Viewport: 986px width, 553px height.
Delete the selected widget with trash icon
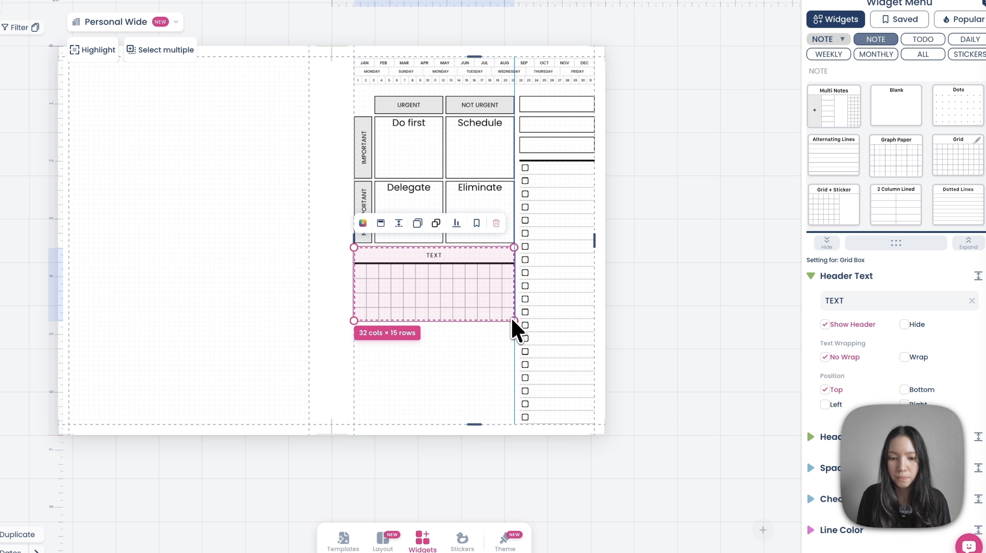point(496,223)
